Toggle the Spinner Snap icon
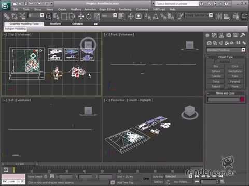 tap(171, 17)
